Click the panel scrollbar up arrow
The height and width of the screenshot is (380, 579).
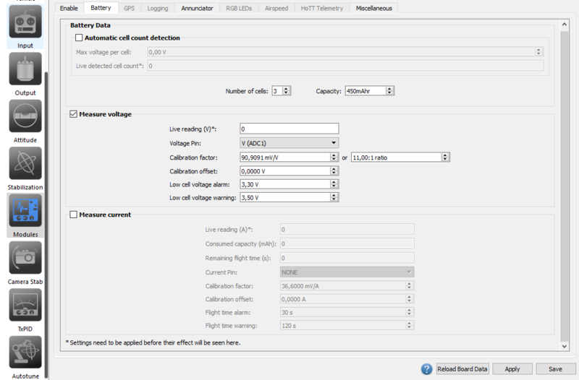[565, 25]
